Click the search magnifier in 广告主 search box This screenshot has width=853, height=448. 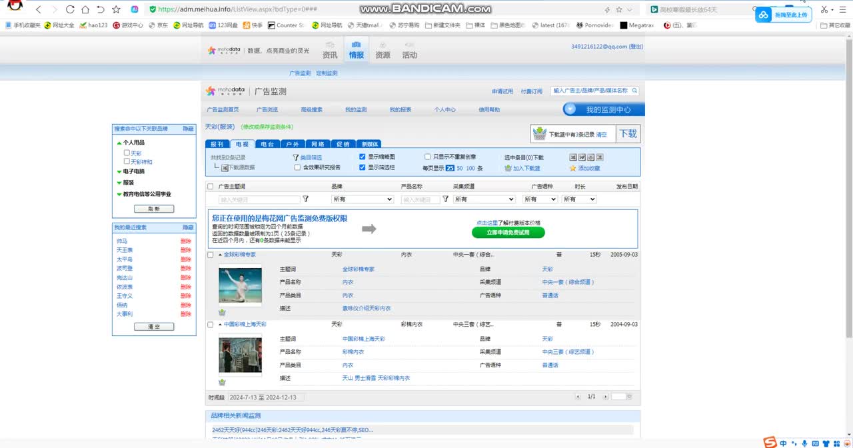634,91
